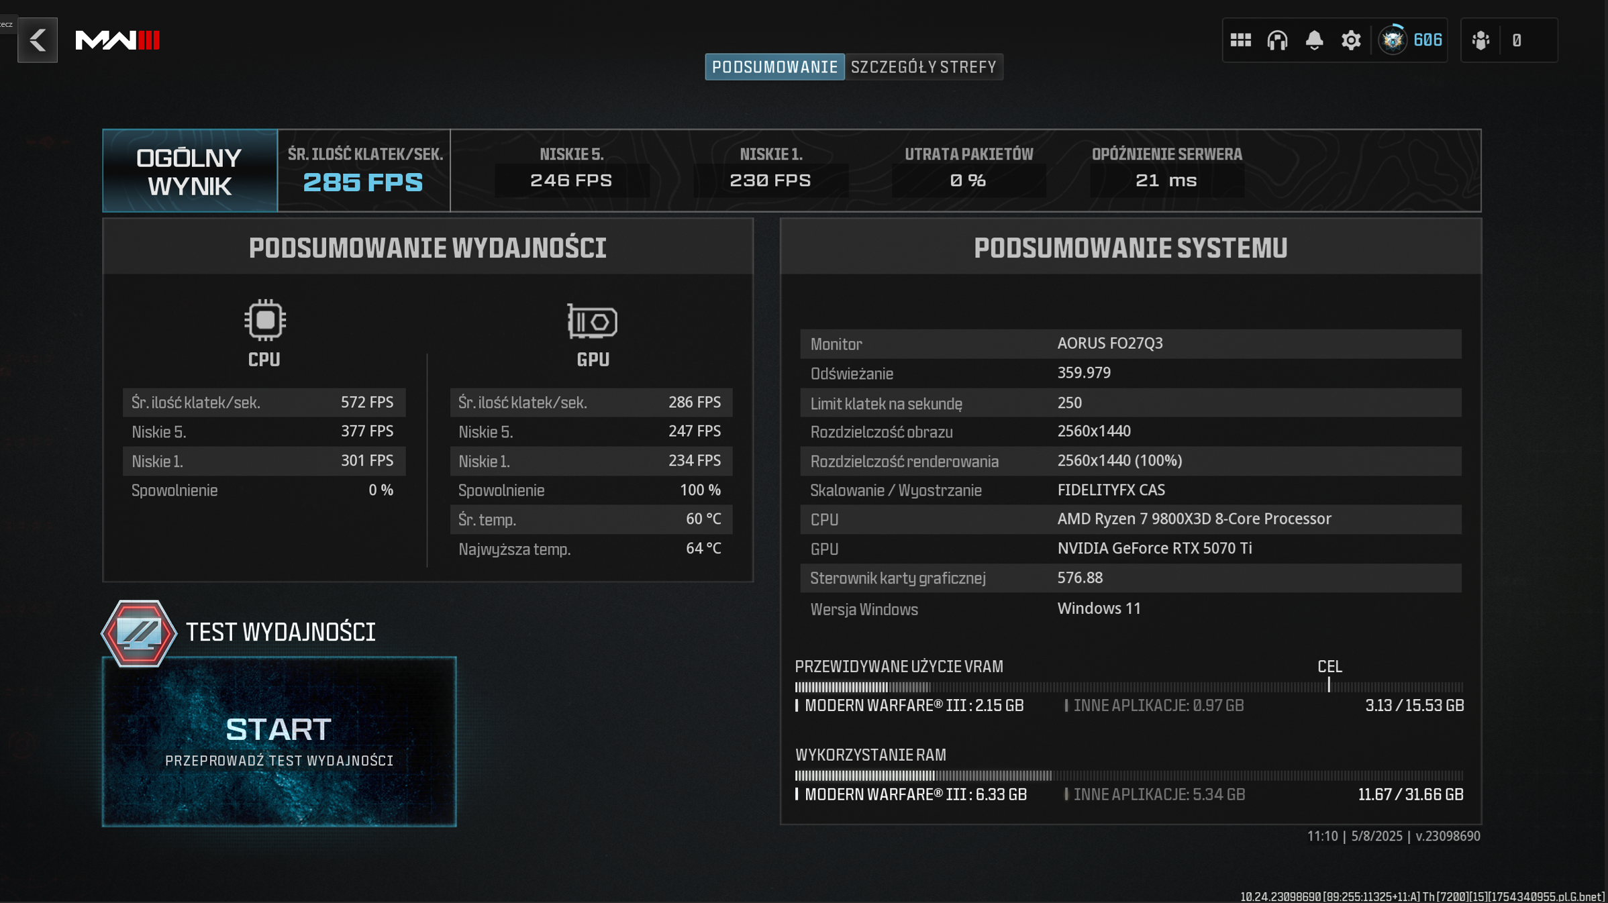This screenshot has height=903, width=1608.
Task: Open notifications bell icon
Action: point(1314,40)
